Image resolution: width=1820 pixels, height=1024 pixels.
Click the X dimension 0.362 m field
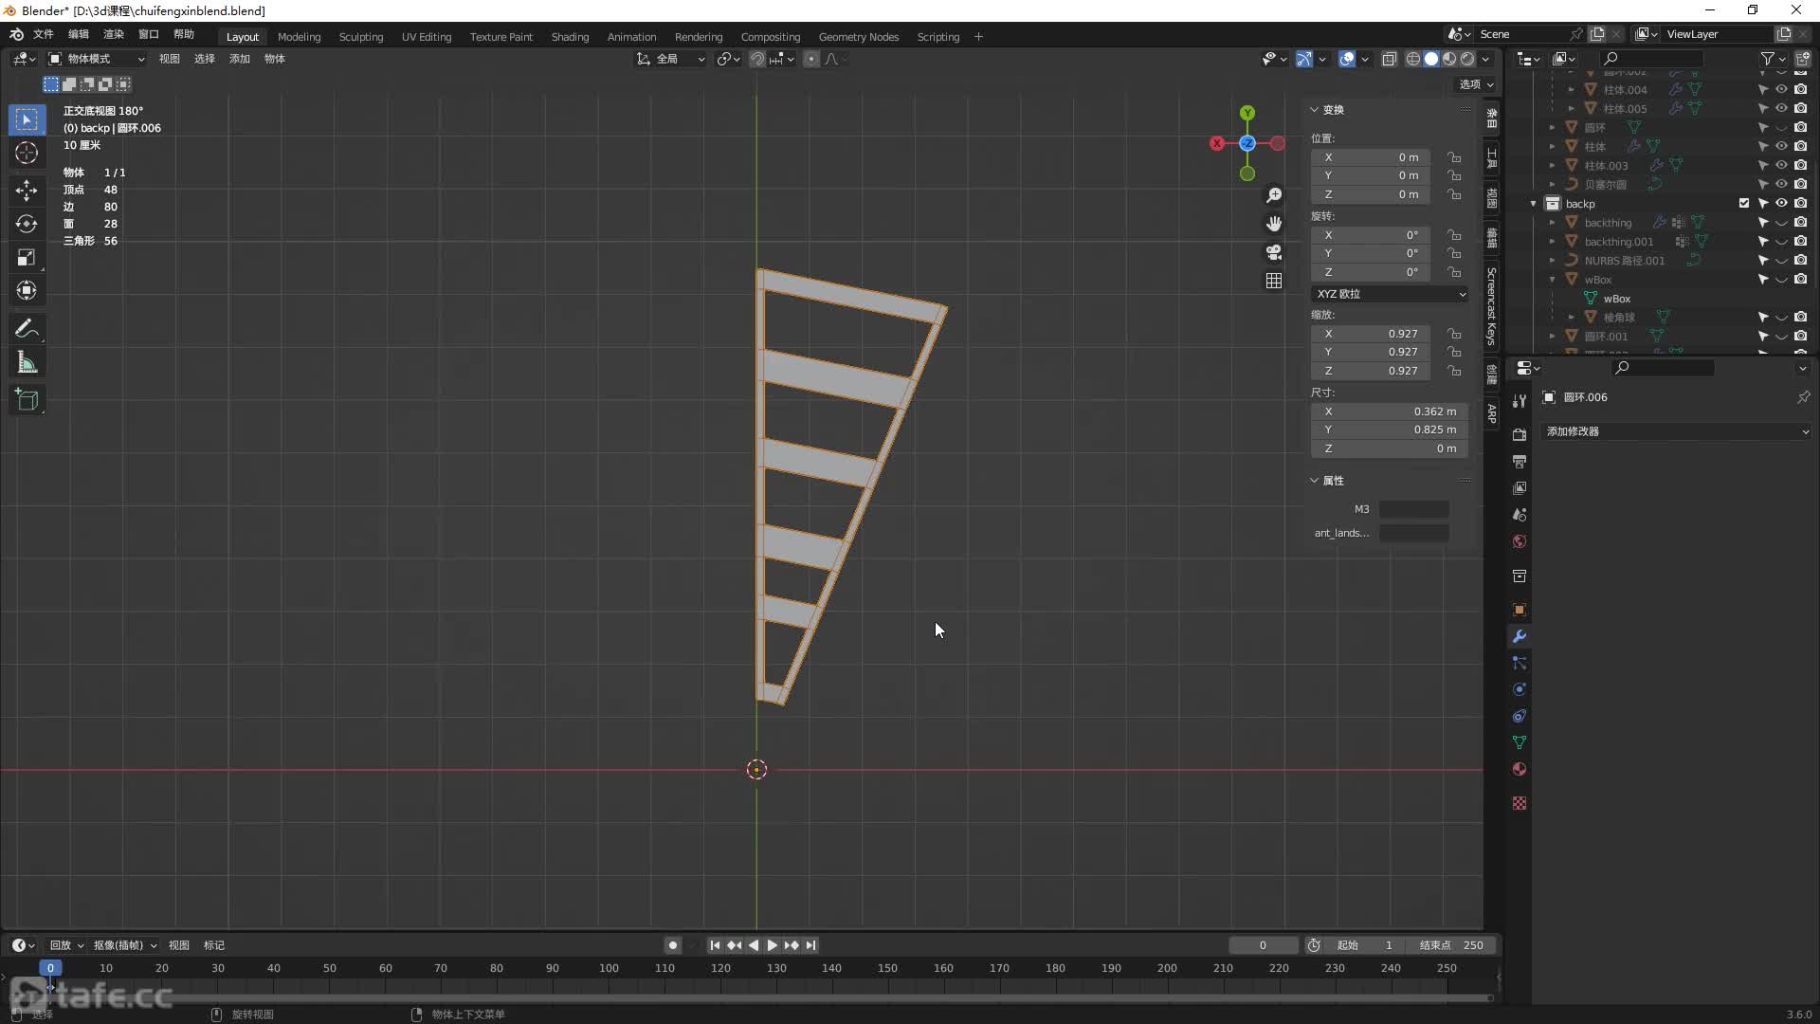(x=1390, y=411)
